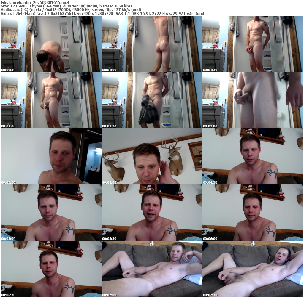
Task: Select the thumbnail frame stamped 00:00:30
Action: pos(51,44)
